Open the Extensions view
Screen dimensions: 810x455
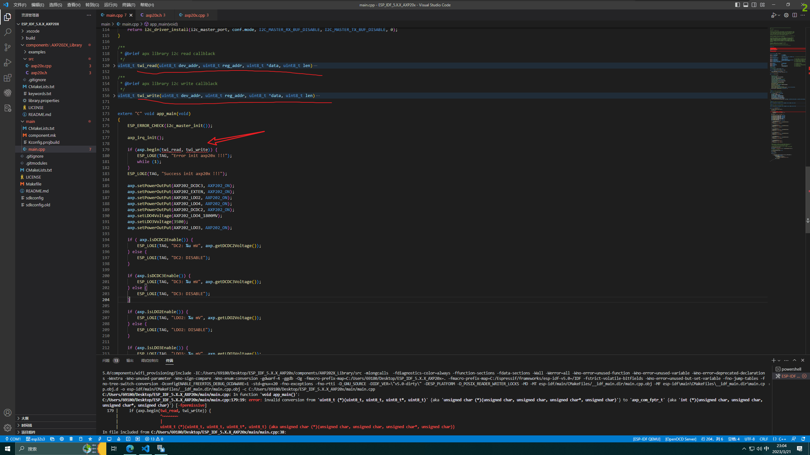coord(8,78)
